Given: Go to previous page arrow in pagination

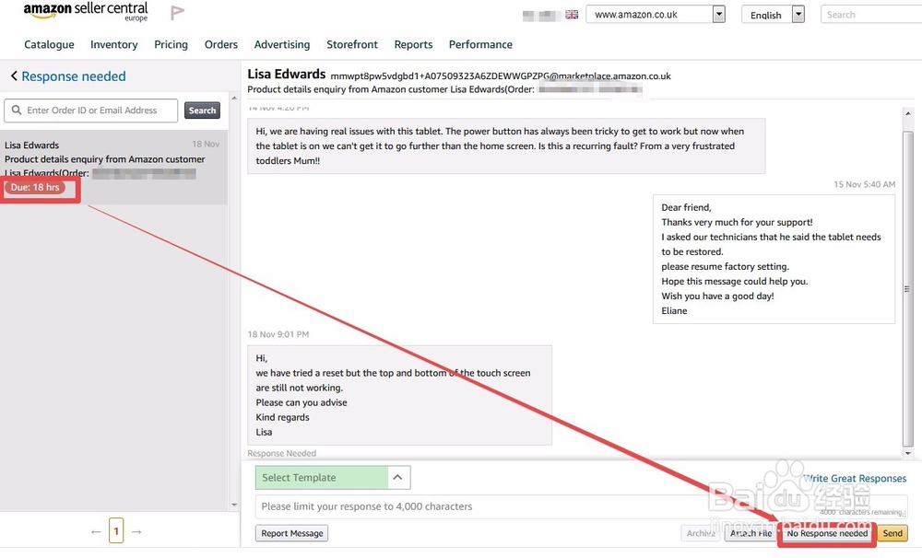Looking at the screenshot, I should click(96, 531).
